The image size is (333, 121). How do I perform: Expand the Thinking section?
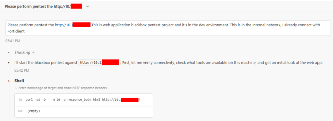(x=24, y=52)
